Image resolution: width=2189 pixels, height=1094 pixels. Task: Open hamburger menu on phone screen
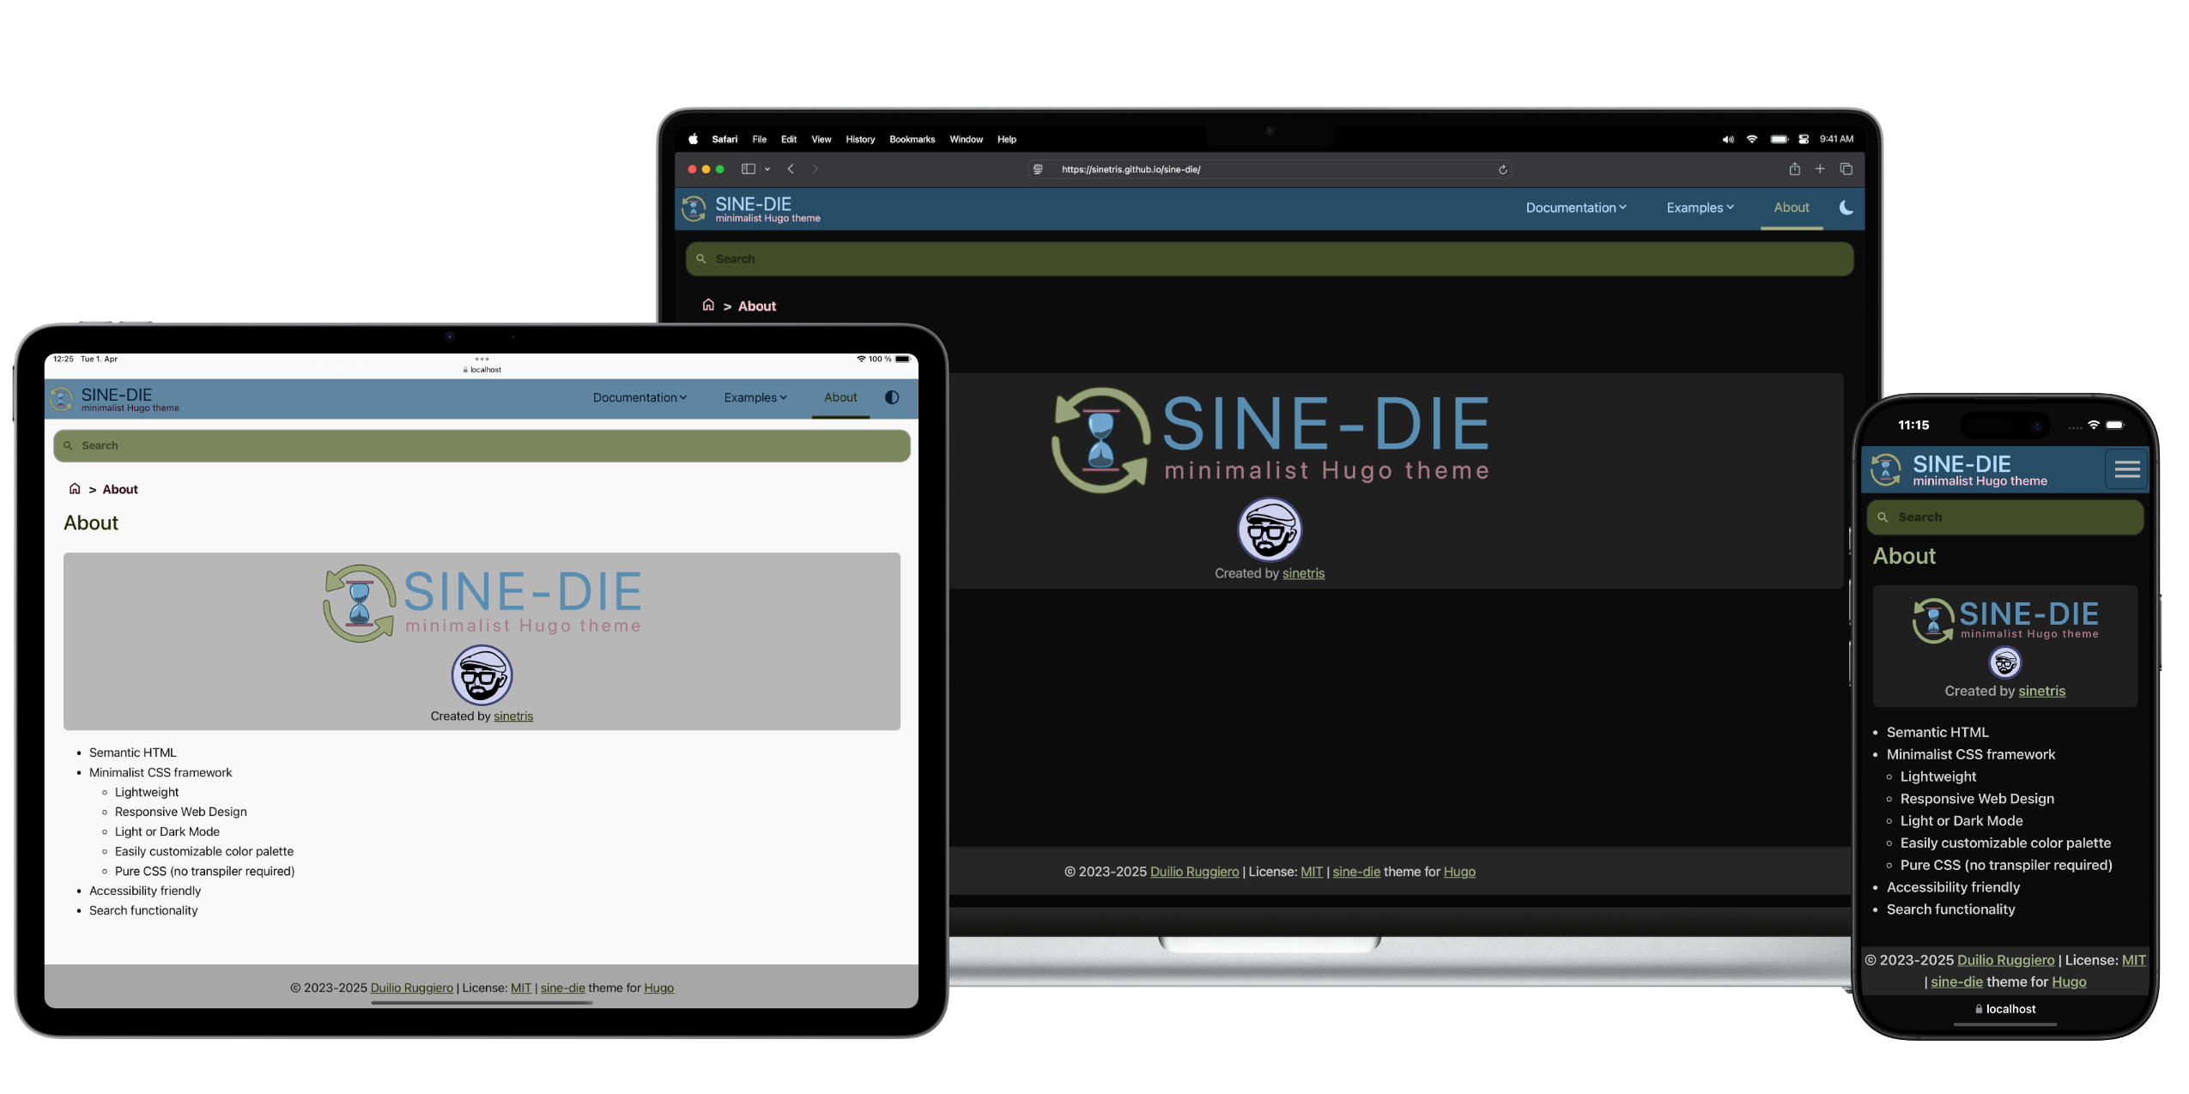[x=2126, y=468]
